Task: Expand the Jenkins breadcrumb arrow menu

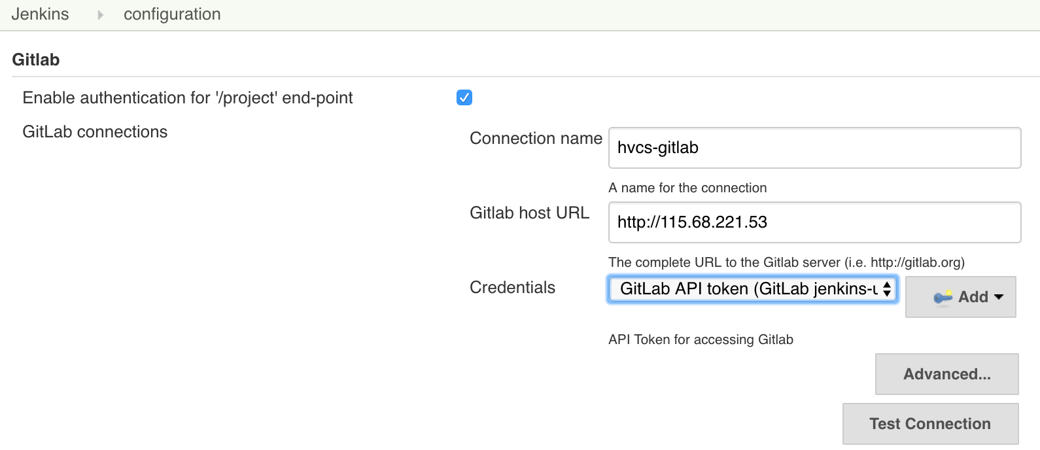Action: pos(100,14)
